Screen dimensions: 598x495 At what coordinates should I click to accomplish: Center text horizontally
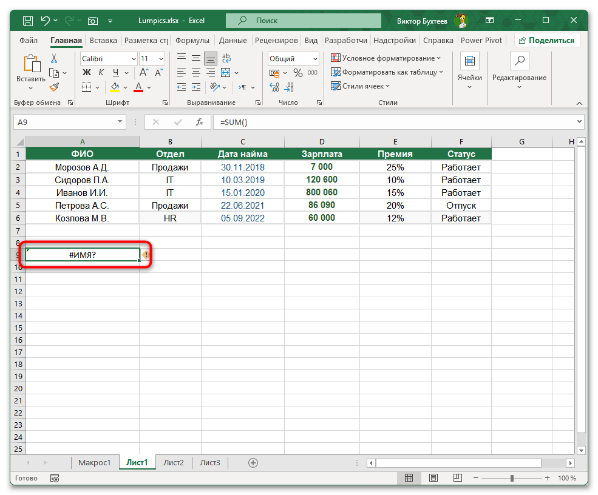point(196,72)
